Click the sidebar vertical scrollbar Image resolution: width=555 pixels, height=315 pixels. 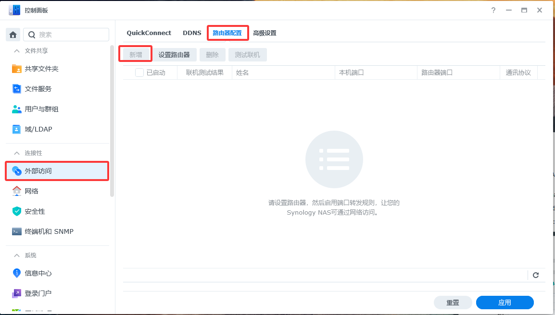point(112,120)
